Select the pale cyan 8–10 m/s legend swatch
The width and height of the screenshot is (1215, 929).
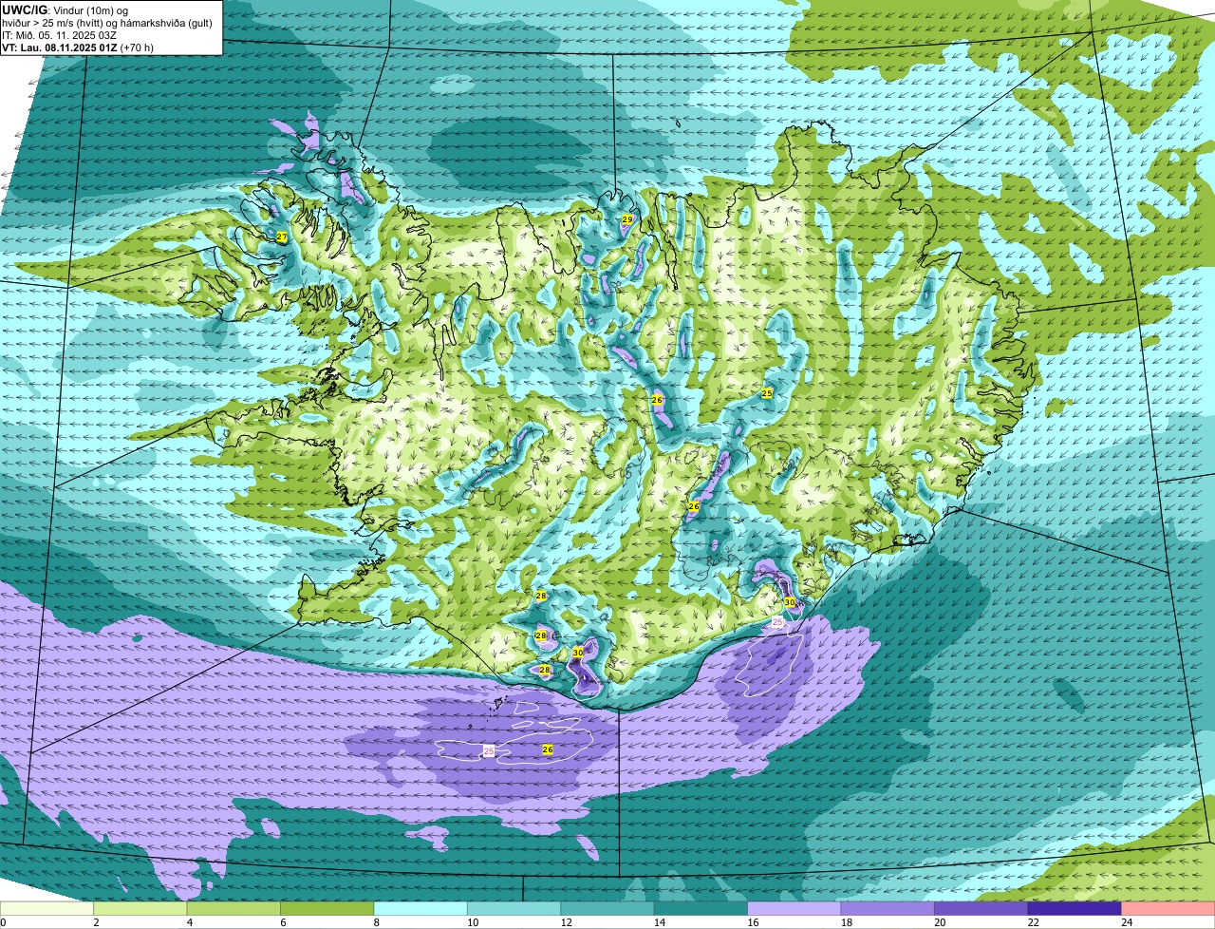pos(421,909)
